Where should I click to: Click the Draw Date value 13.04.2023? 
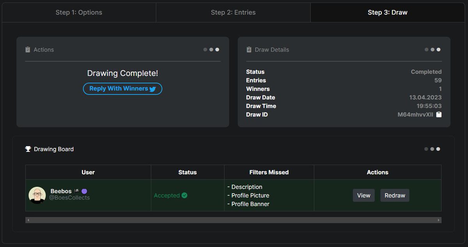point(425,97)
